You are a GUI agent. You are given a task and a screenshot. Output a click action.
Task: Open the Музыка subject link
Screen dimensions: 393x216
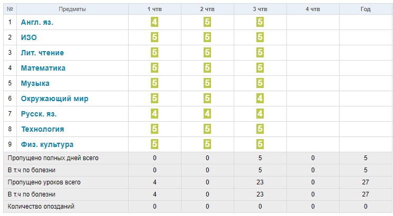[x=35, y=83]
